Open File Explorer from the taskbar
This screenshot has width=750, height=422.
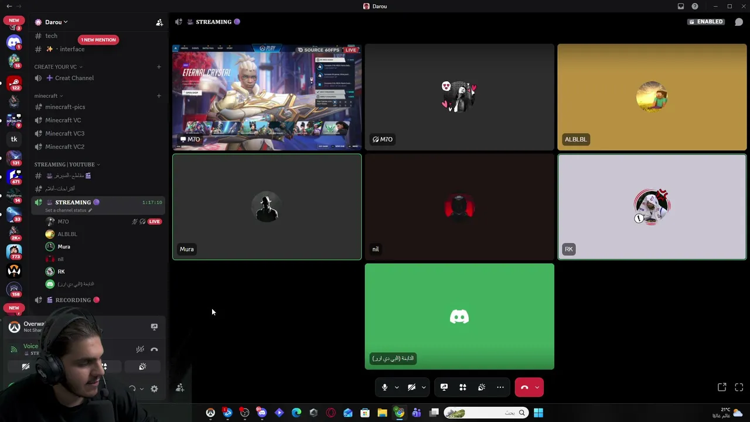coord(382,413)
